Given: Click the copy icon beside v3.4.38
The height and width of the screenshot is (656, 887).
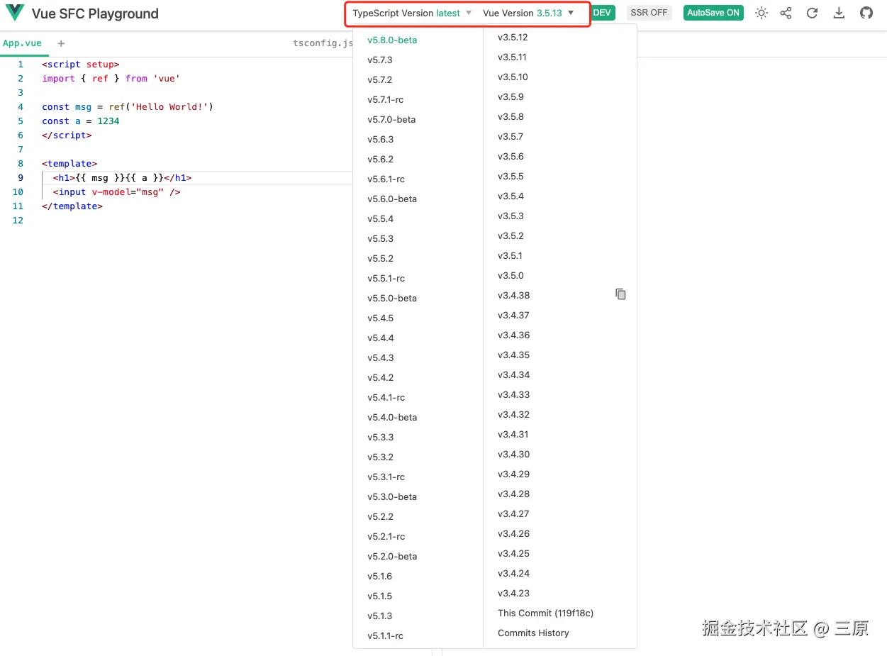Looking at the screenshot, I should click(620, 294).
